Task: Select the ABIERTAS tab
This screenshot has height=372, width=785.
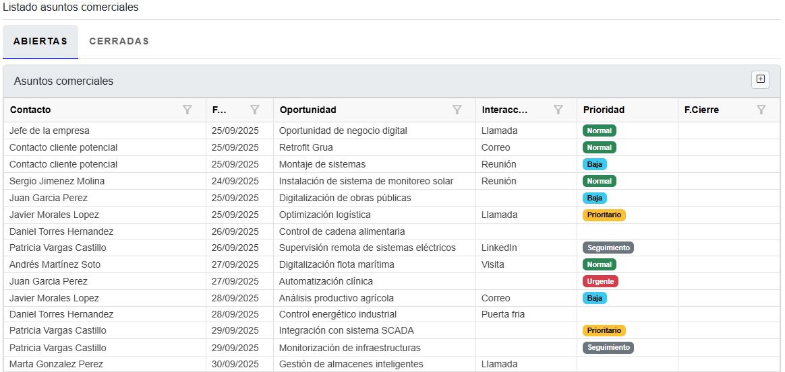Action: pos(40,41)
